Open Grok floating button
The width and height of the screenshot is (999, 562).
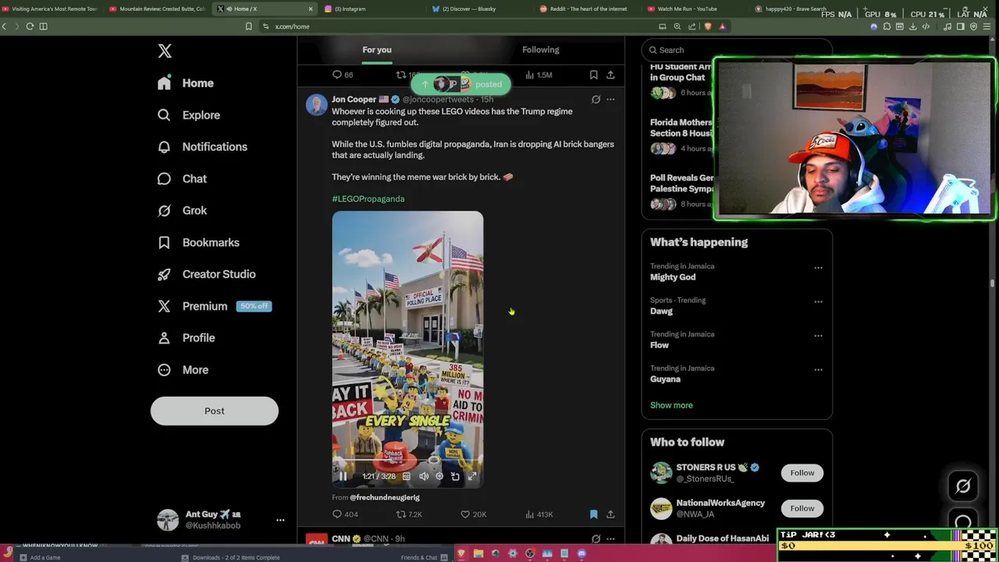(x=963, y=486)
